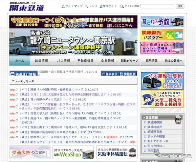
Task: Open news コロプラ☆常総線一日フリーきっぷ link
Action: (77, 106)
